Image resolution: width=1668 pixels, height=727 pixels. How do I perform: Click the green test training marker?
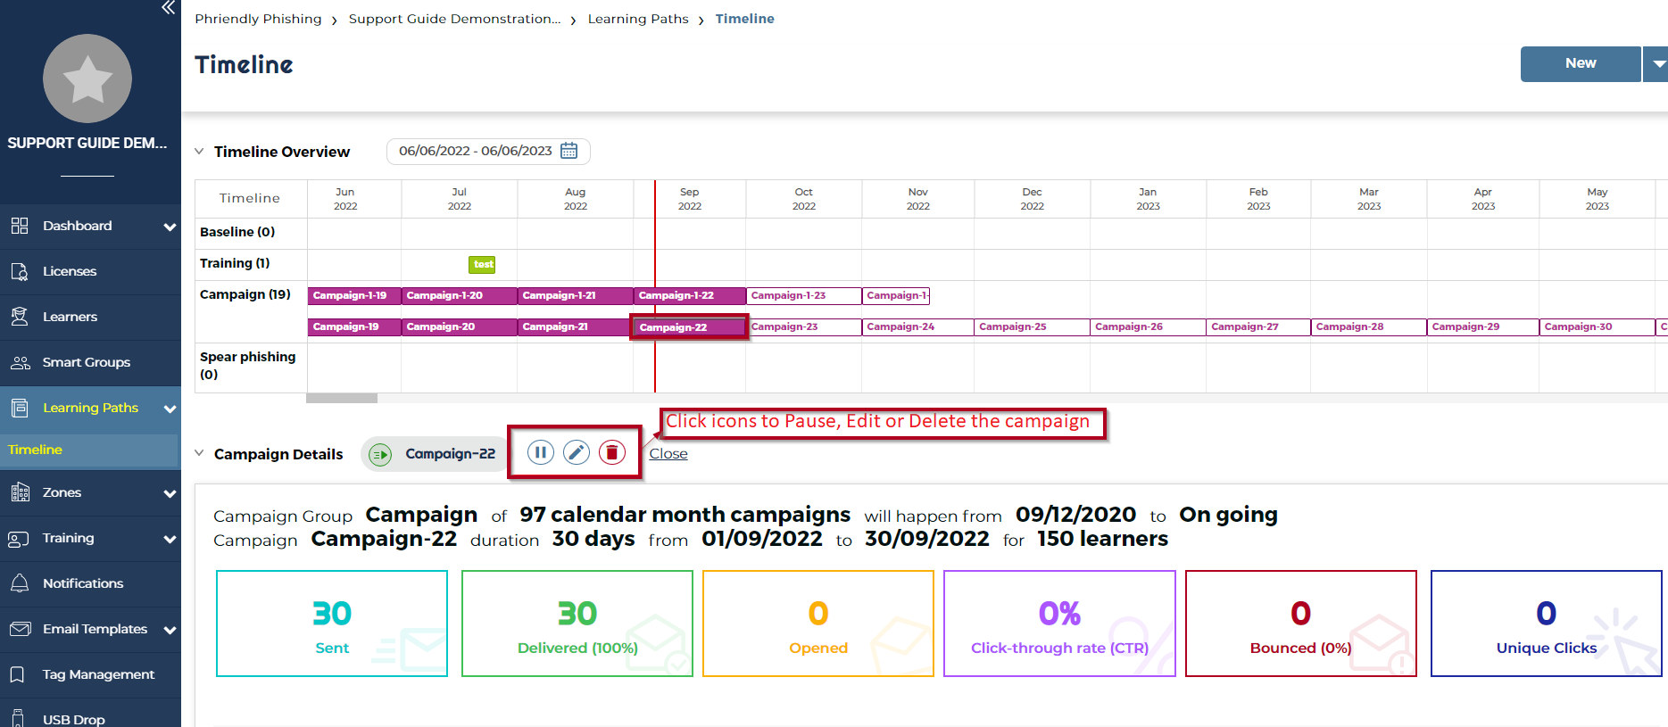(482, 264)
